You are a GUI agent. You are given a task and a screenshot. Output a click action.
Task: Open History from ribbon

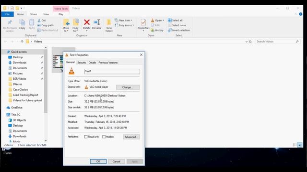[157, 30]
